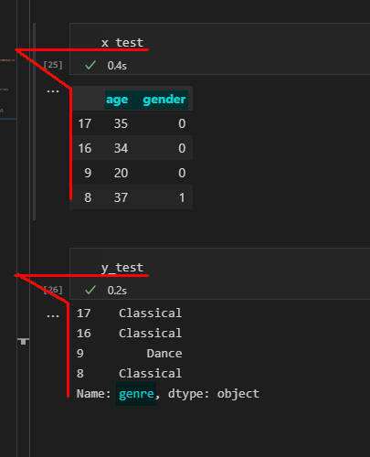Click the highlighted genre name in output
Screen dimensions: 370x457
point(136,394)
